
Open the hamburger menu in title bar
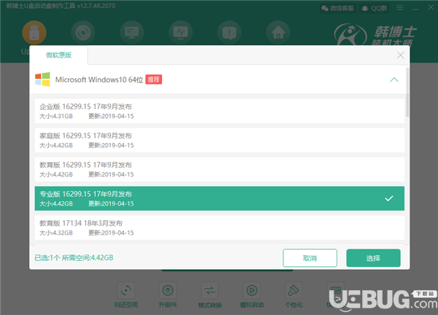[x=400, y=8]
